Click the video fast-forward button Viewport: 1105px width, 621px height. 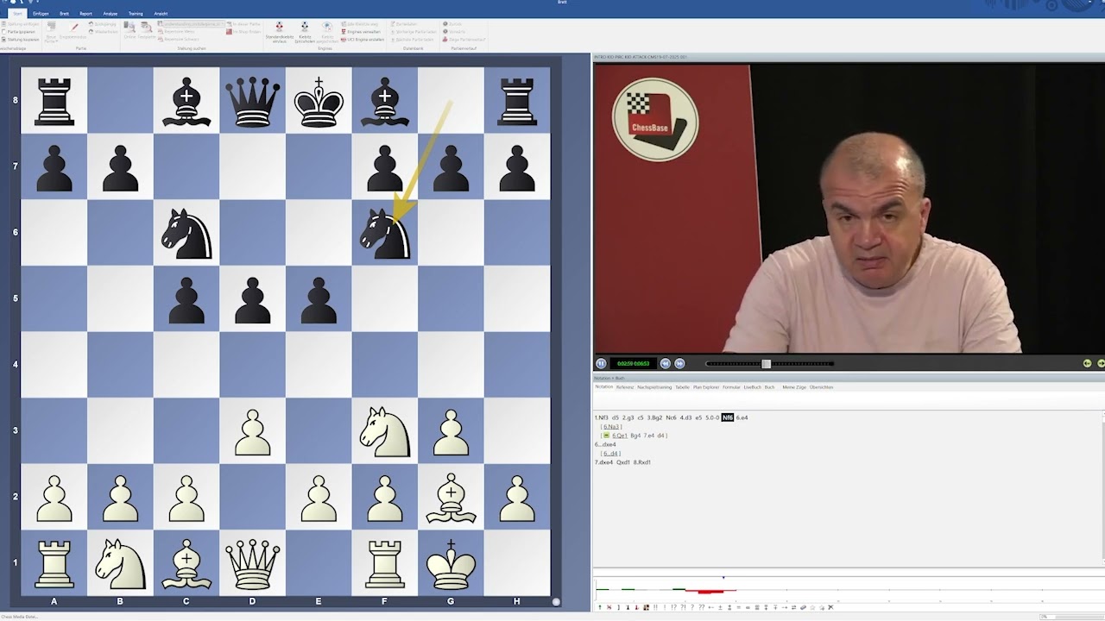pyautogui.click(x=679, y=363)
